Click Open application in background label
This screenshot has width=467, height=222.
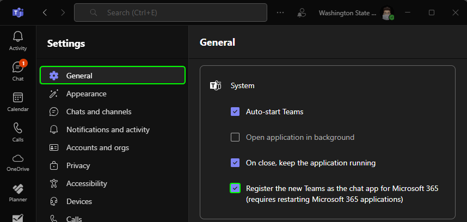click(300, 138)
